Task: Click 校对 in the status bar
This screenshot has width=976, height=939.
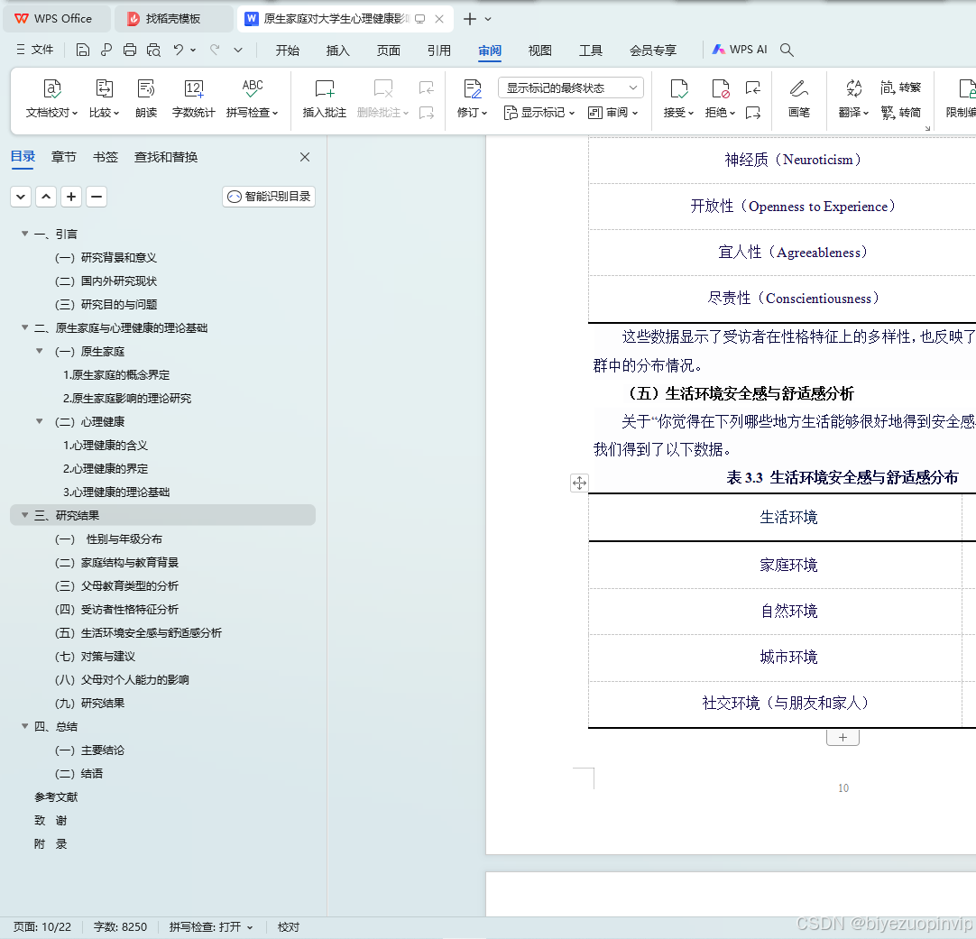Action: pyautogui.click(x=288, y=927)
